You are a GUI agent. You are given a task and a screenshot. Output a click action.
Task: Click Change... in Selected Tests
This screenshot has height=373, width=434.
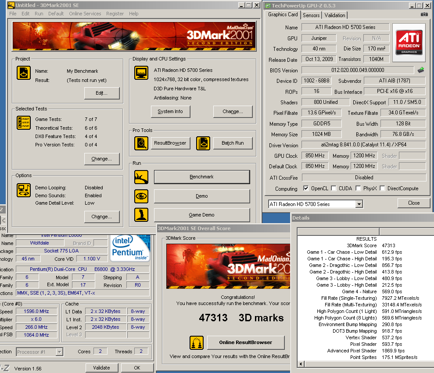click(x=101, y=159)
